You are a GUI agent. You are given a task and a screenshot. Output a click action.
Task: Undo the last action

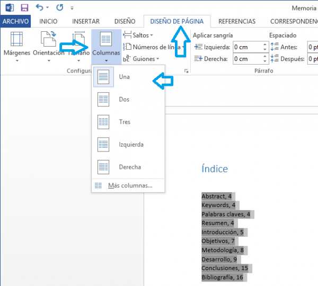(39, 8)
